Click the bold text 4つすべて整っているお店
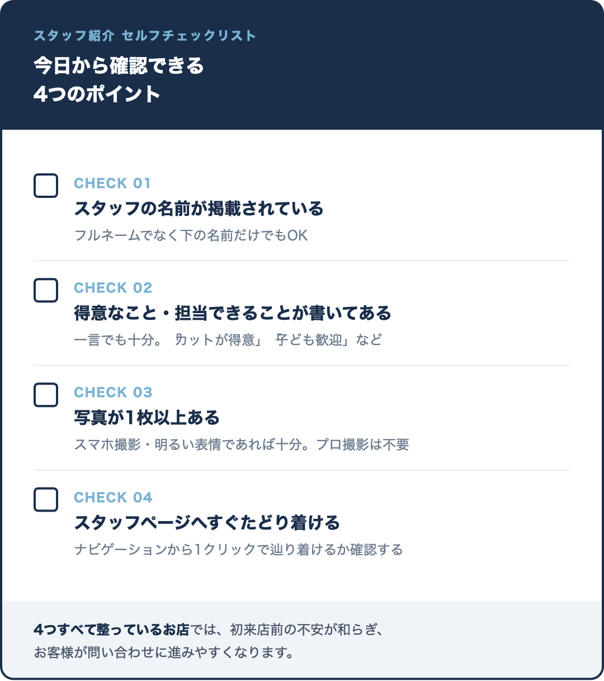The width and height of the screenshot is (604, 681). (111, 630)
